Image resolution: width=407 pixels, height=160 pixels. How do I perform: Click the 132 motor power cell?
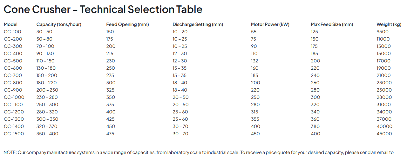coord(254,61)
